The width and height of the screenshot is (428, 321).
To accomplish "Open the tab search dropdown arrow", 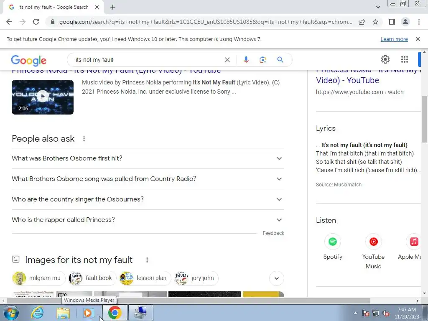I will [378, 7].
